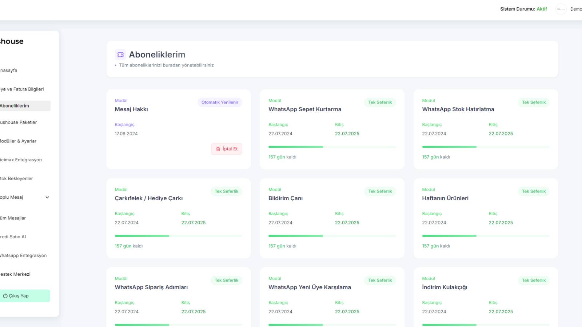The width and height of the screenshot is (582, 327).
Task: Click the Bildirim Çanı title
Action: tap(286, 198)
